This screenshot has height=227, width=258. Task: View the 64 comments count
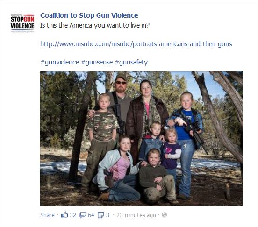click(x=91, y=215)
